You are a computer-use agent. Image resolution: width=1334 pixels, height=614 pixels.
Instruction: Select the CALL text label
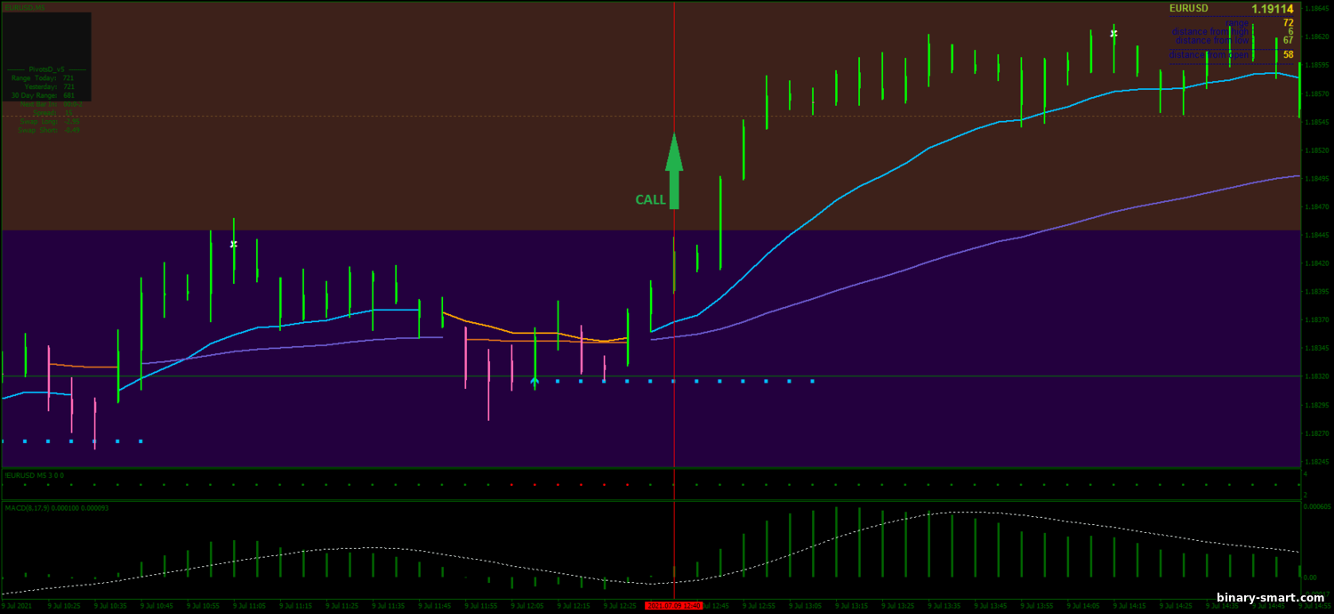[x=650, y=200]
